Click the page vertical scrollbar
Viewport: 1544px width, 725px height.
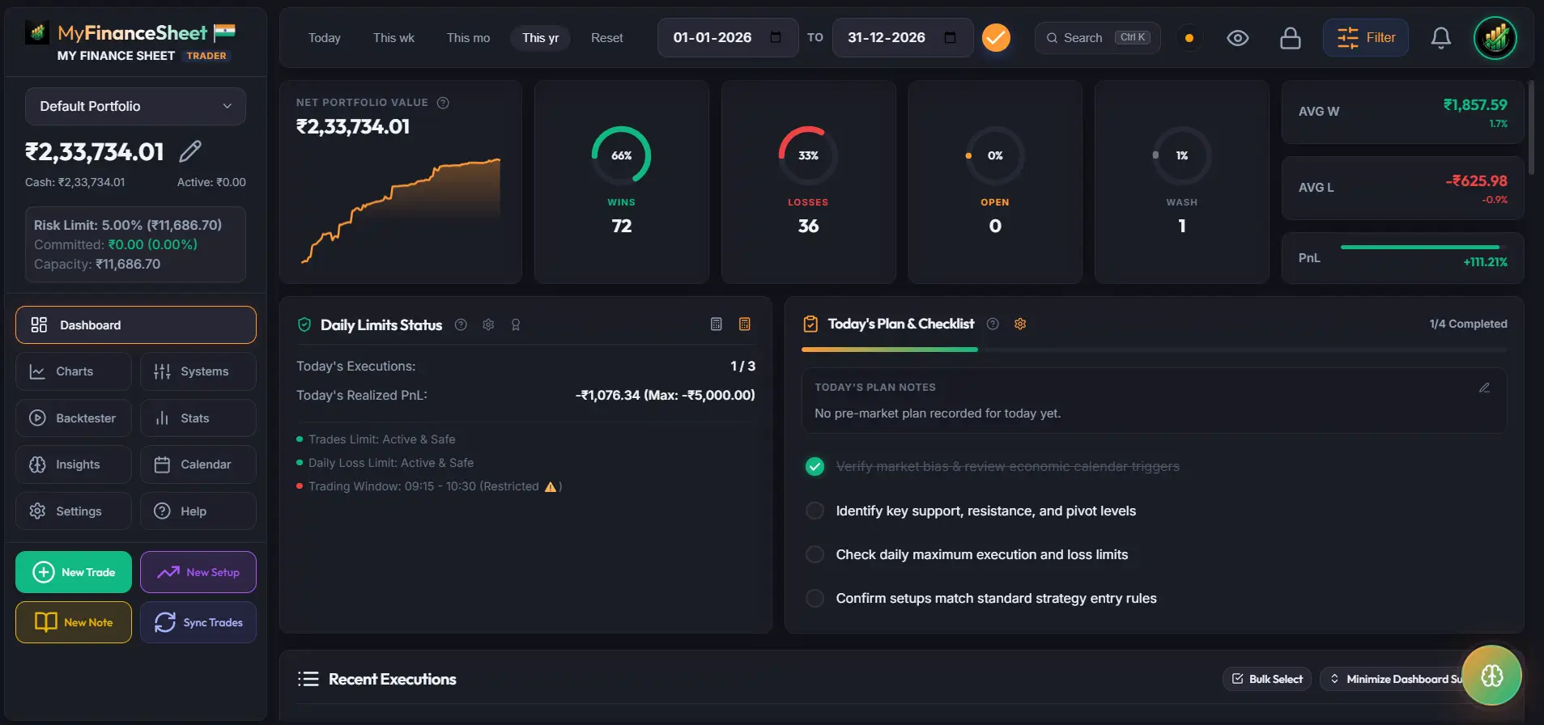pyautogui.click(x=1531, y=127)
